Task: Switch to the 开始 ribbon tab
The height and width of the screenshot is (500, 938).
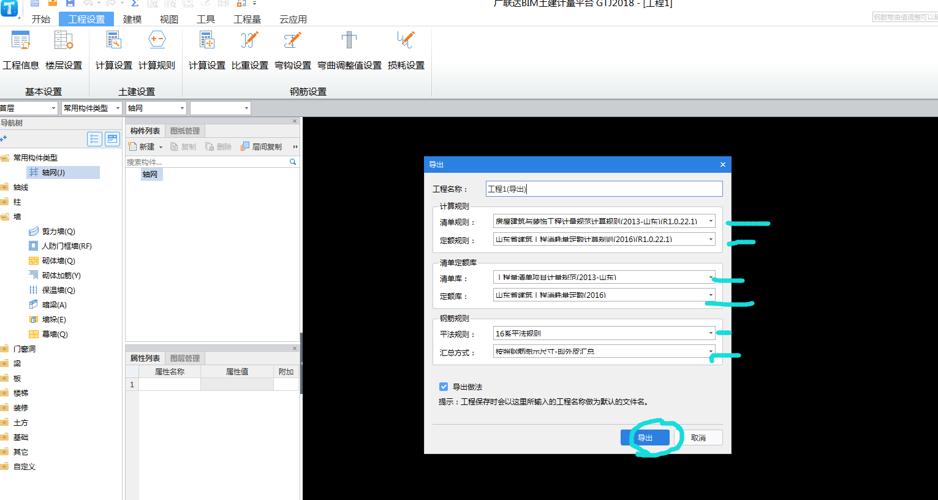Action: click(41, 19)
